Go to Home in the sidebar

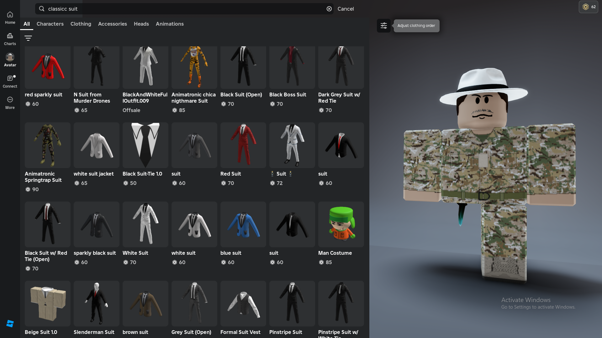point(10,18)
